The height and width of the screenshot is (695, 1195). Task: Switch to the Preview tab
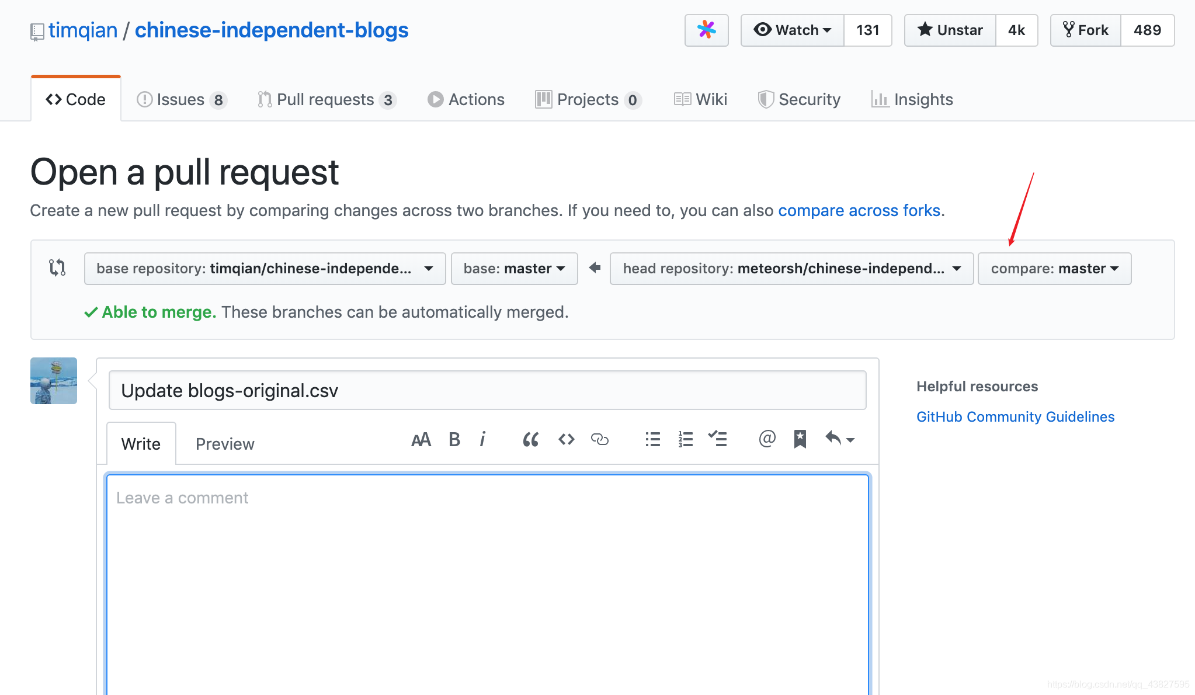pyautogui.click(x=225, y=444)
